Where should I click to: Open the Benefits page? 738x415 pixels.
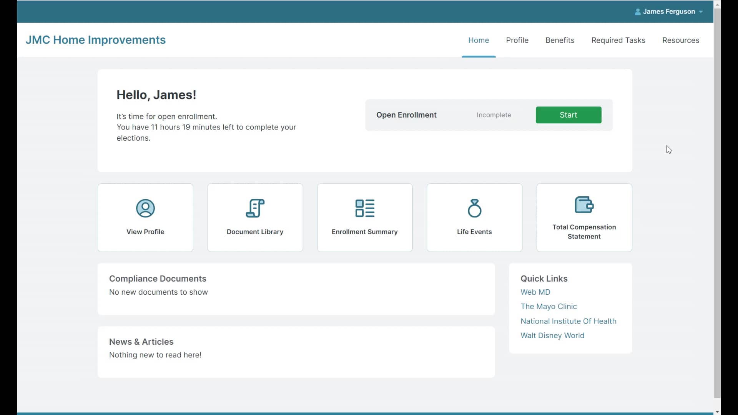(560, 40)
